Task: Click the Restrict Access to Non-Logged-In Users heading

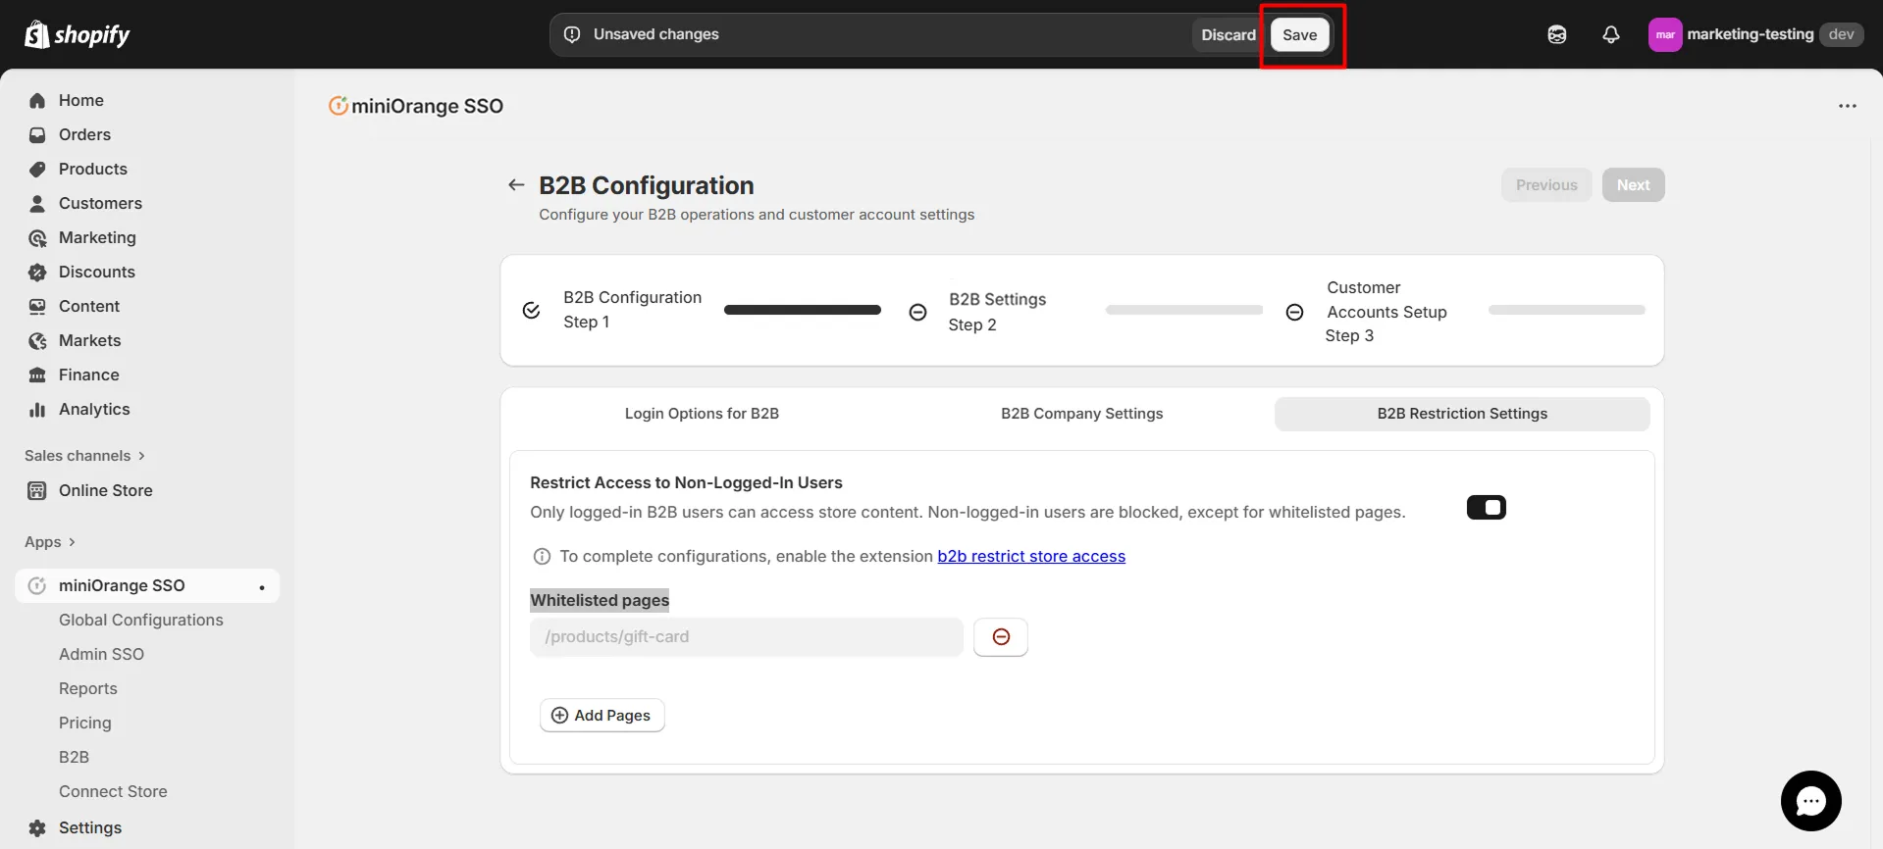Action: (686, 482)
